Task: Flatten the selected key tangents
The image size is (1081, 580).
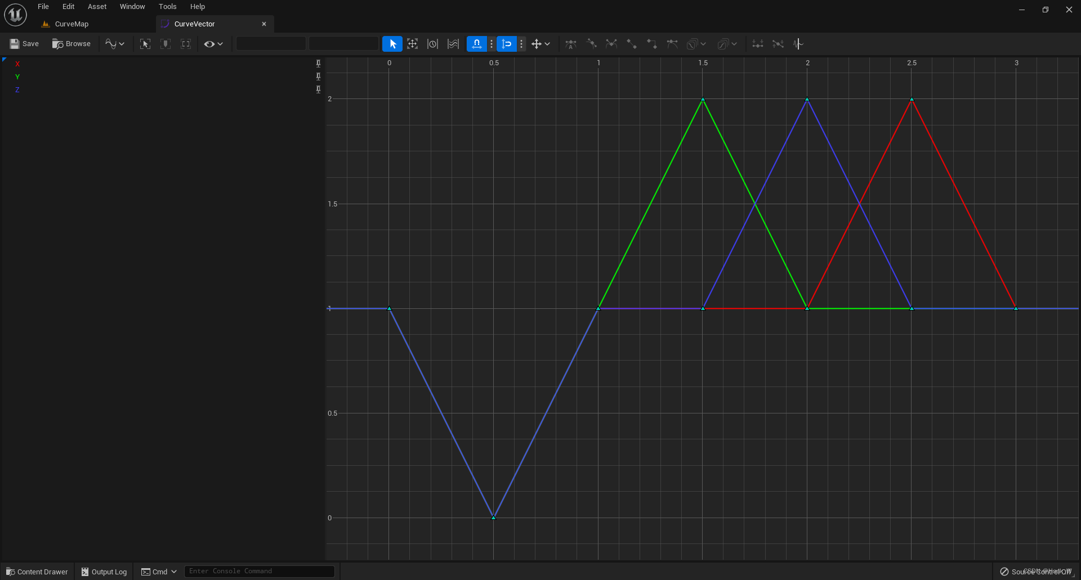Action: coord(757,44)
